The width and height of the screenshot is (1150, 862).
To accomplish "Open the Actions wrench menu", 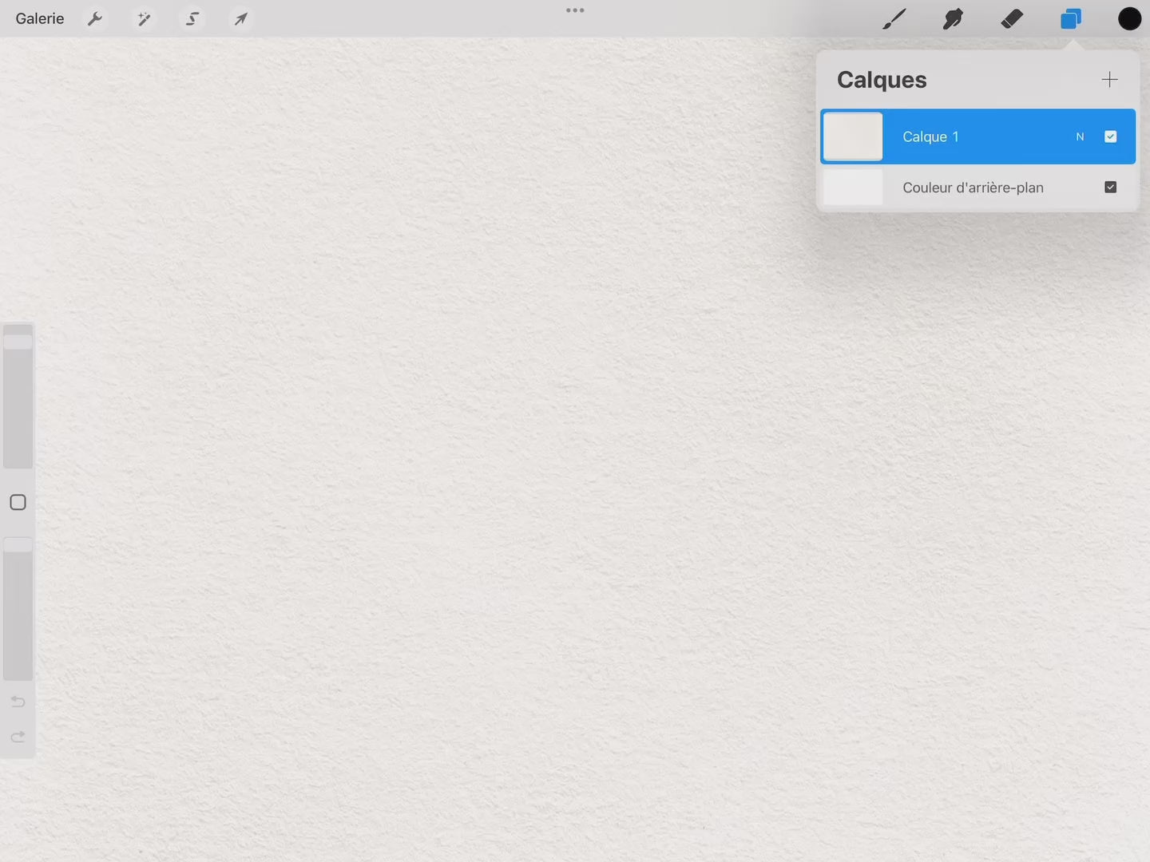I will 95,18.
